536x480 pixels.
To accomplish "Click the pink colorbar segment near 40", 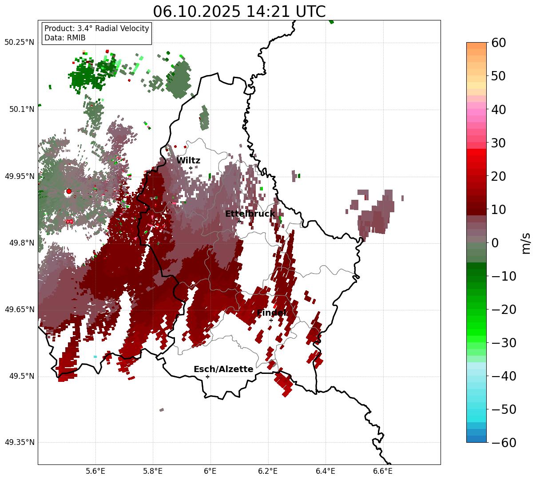I will [x=476, y=109].
